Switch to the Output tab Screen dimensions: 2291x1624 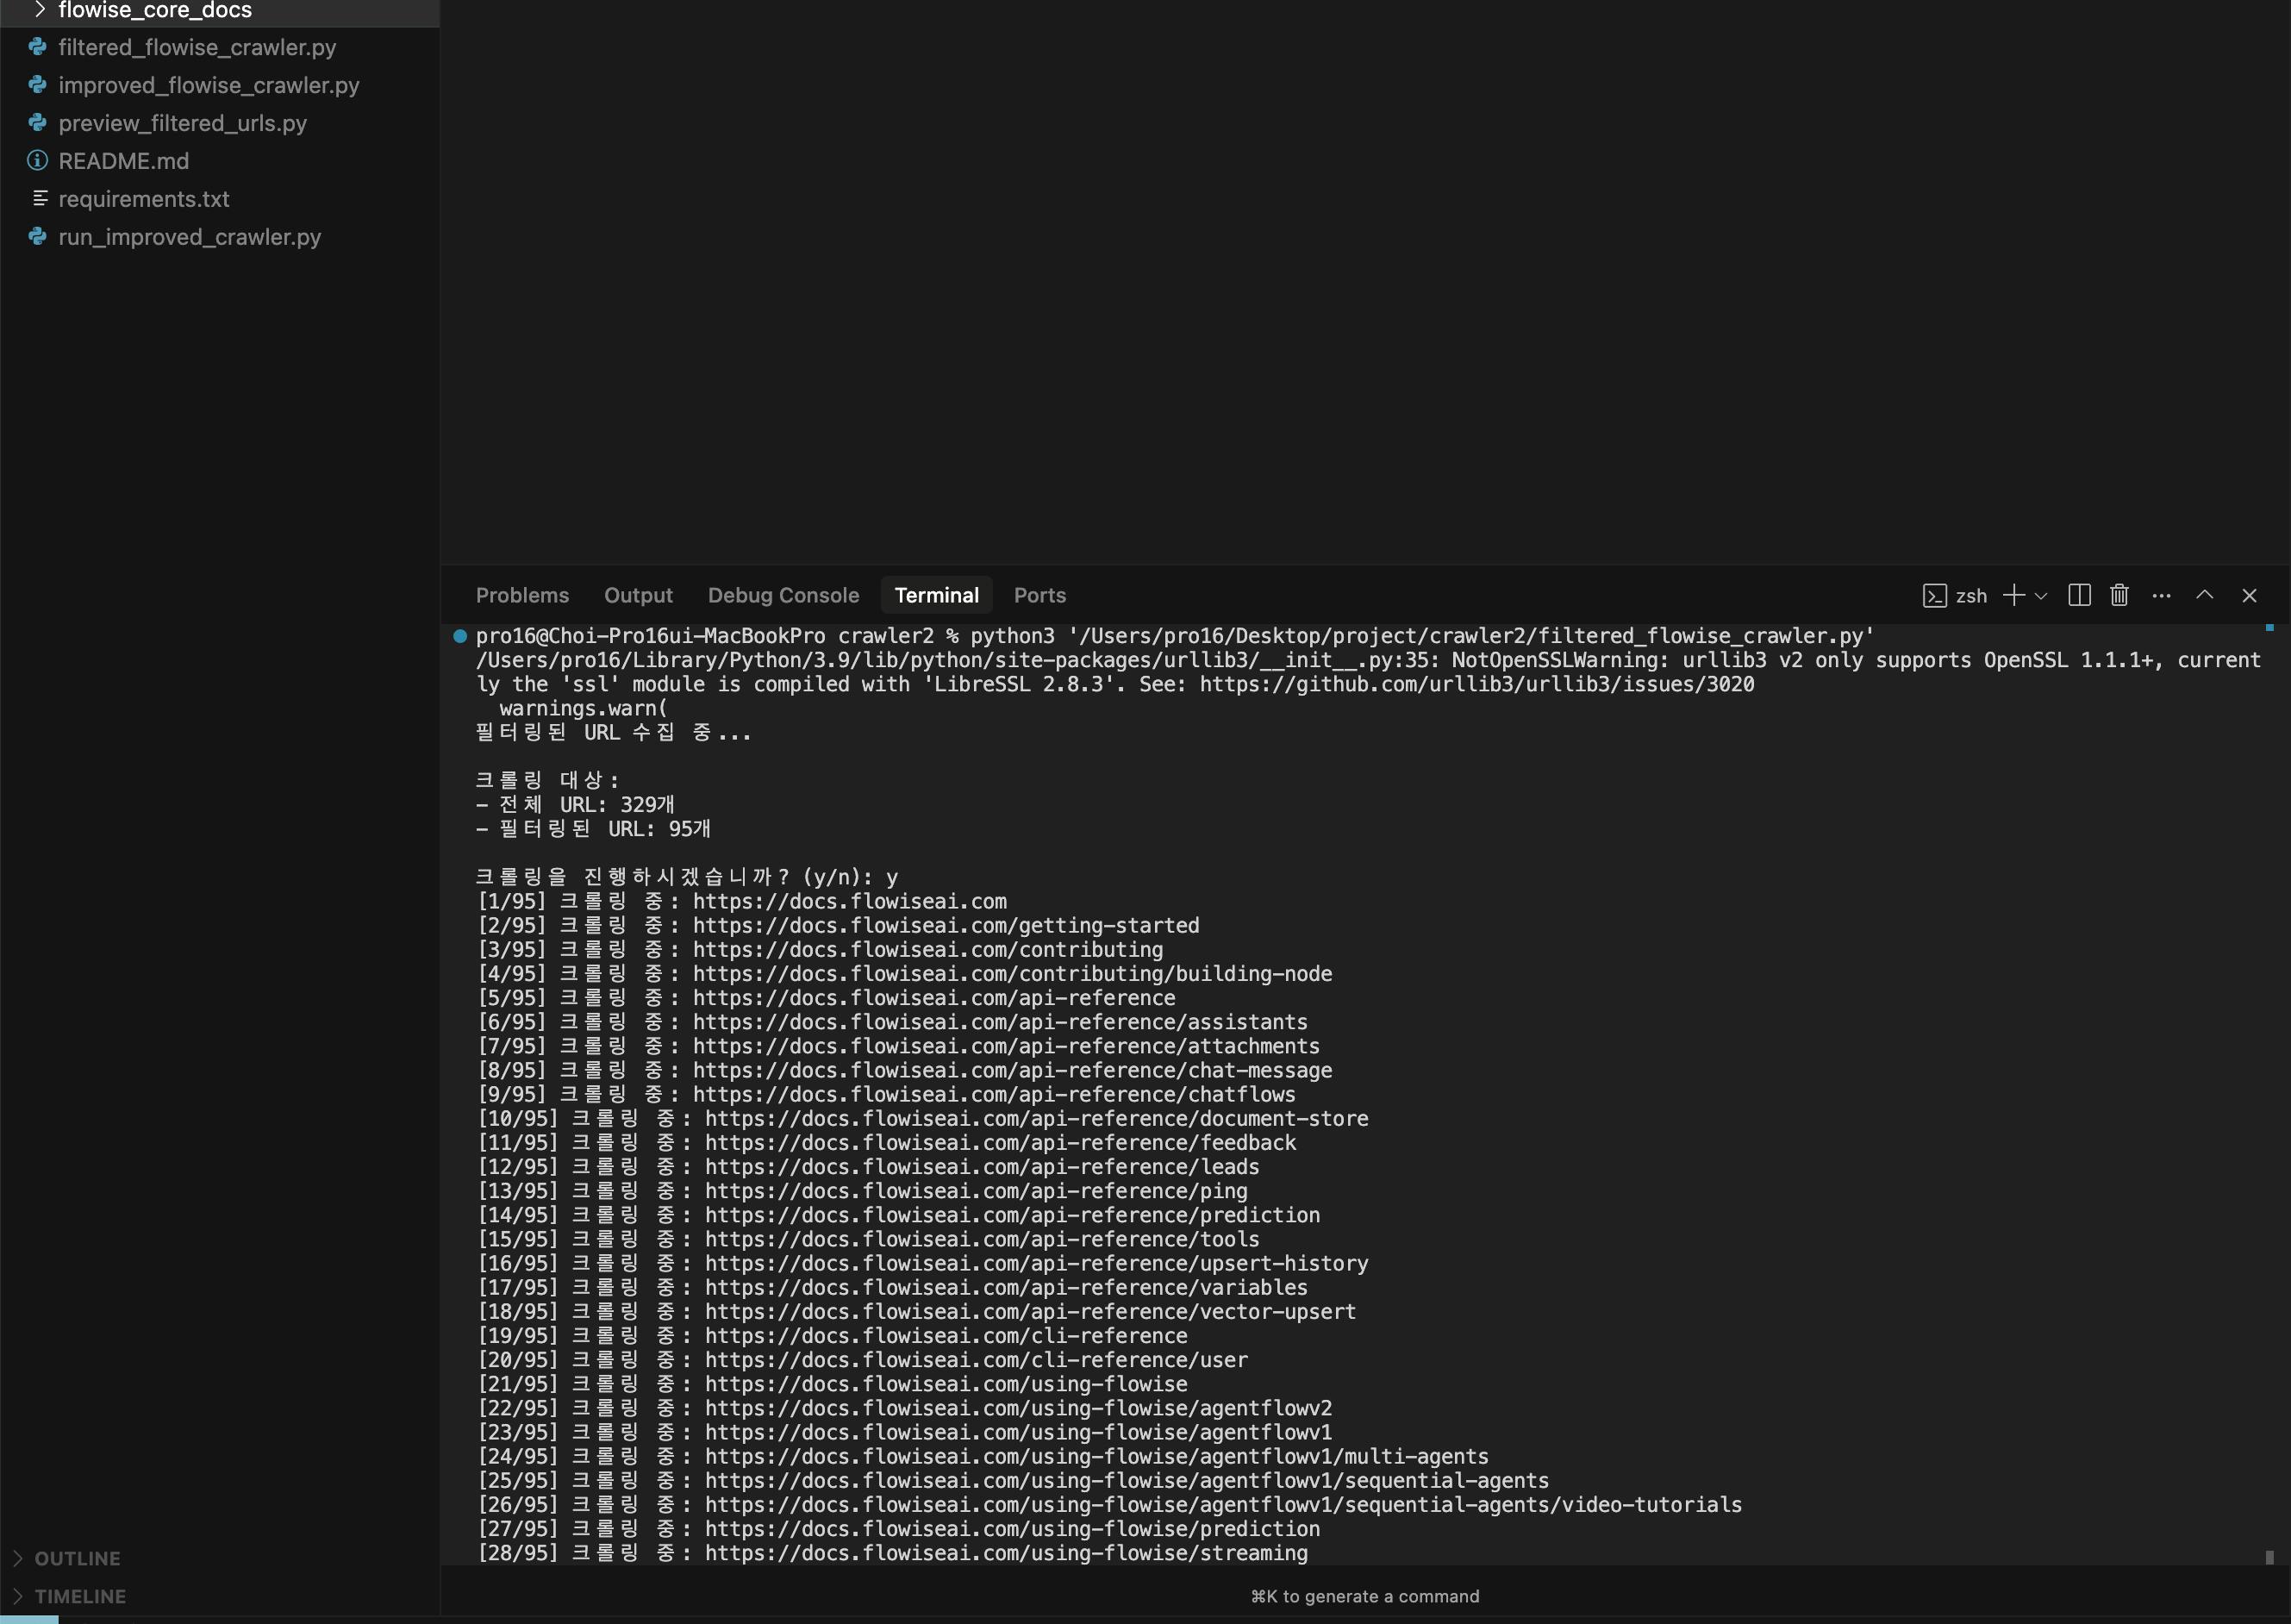pyautogui.click(x=638, y=596)
